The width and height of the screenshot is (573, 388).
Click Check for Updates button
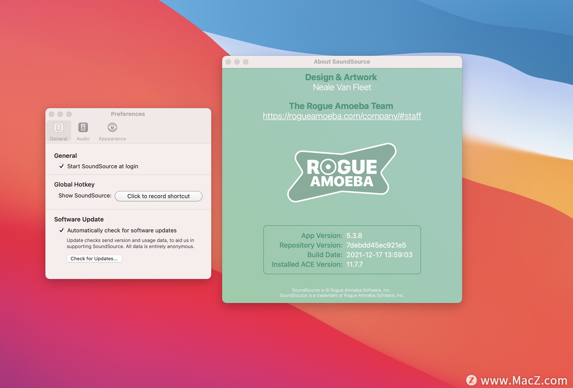pos(94,258)
